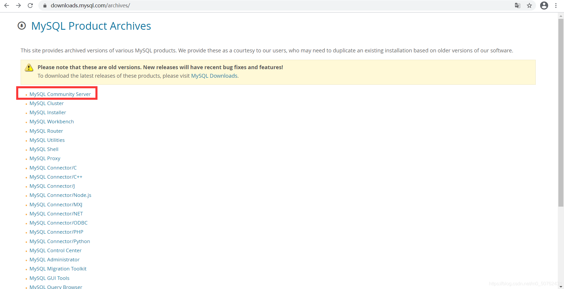Open the MySQL Connector/MXJ link

coord(56,205)
